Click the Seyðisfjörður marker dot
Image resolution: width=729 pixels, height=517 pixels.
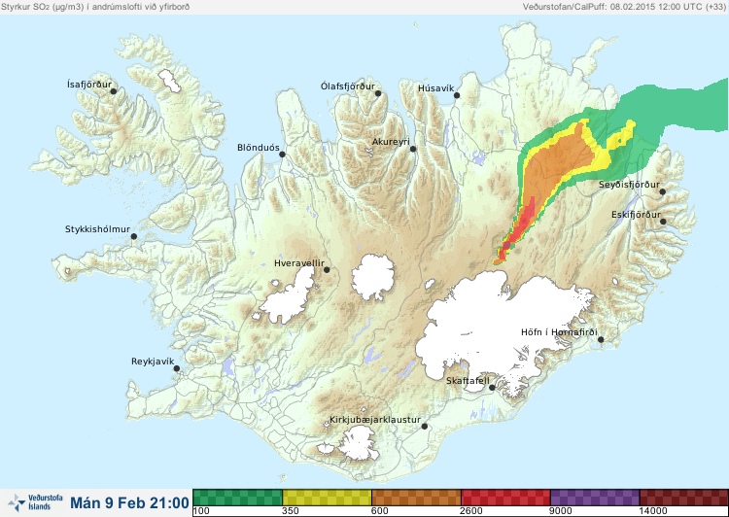pos(663,191)
